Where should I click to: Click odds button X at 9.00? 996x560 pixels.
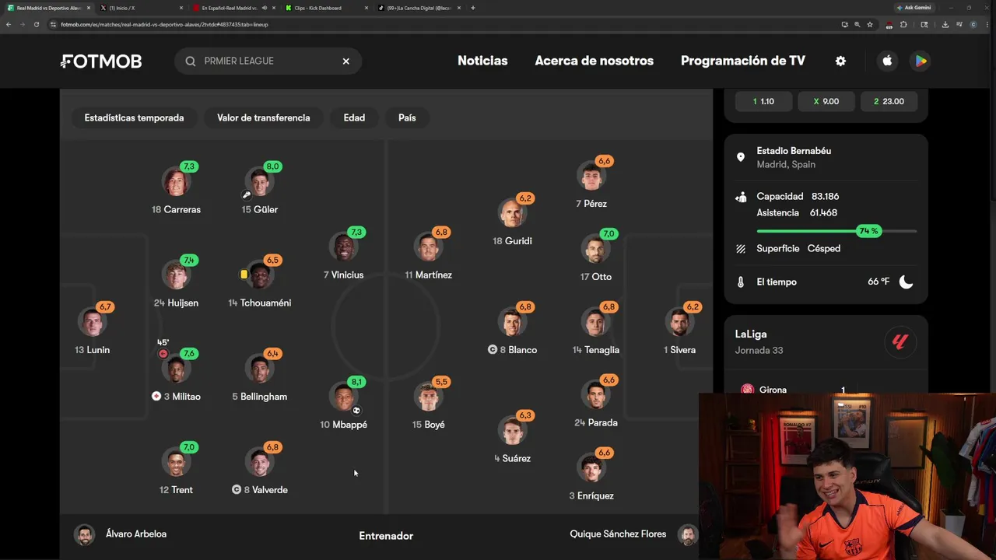826,101
